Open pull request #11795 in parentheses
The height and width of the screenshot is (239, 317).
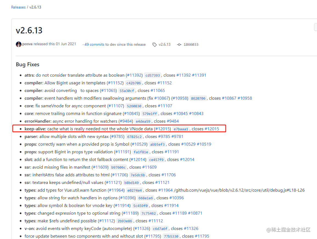coord(153,236)
